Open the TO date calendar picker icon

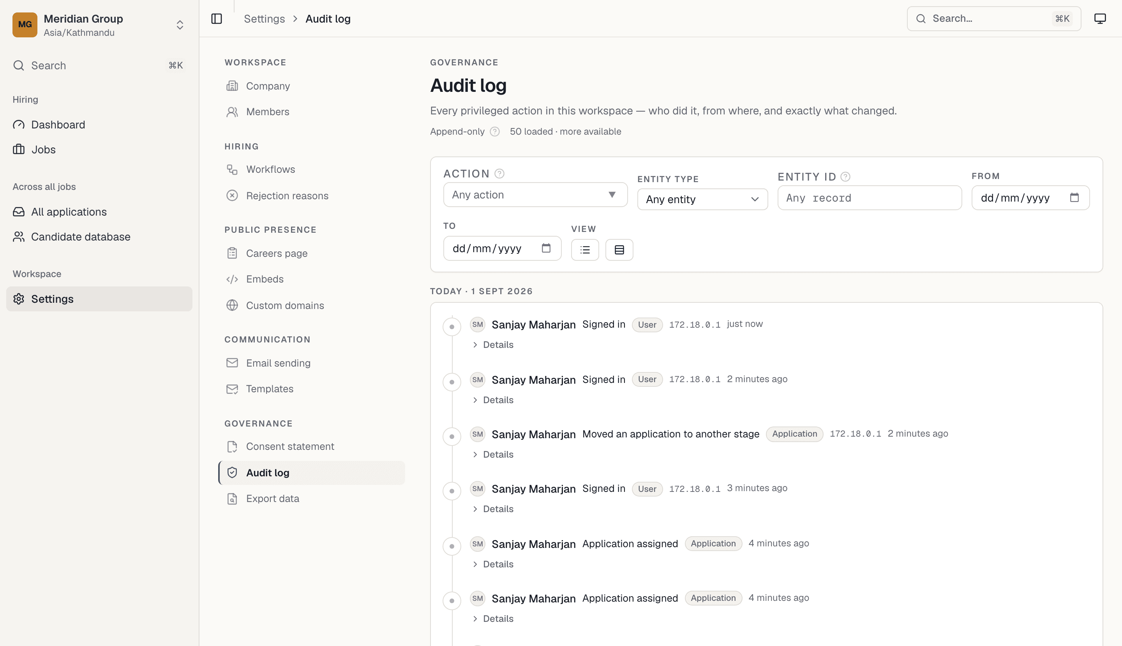[546, 248]
